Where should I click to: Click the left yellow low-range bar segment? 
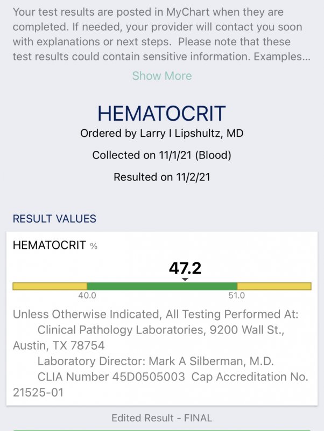[x=50, y=286]
